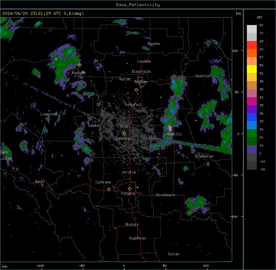
Task: Select the Blackfalds label
Action: point(141,72)
